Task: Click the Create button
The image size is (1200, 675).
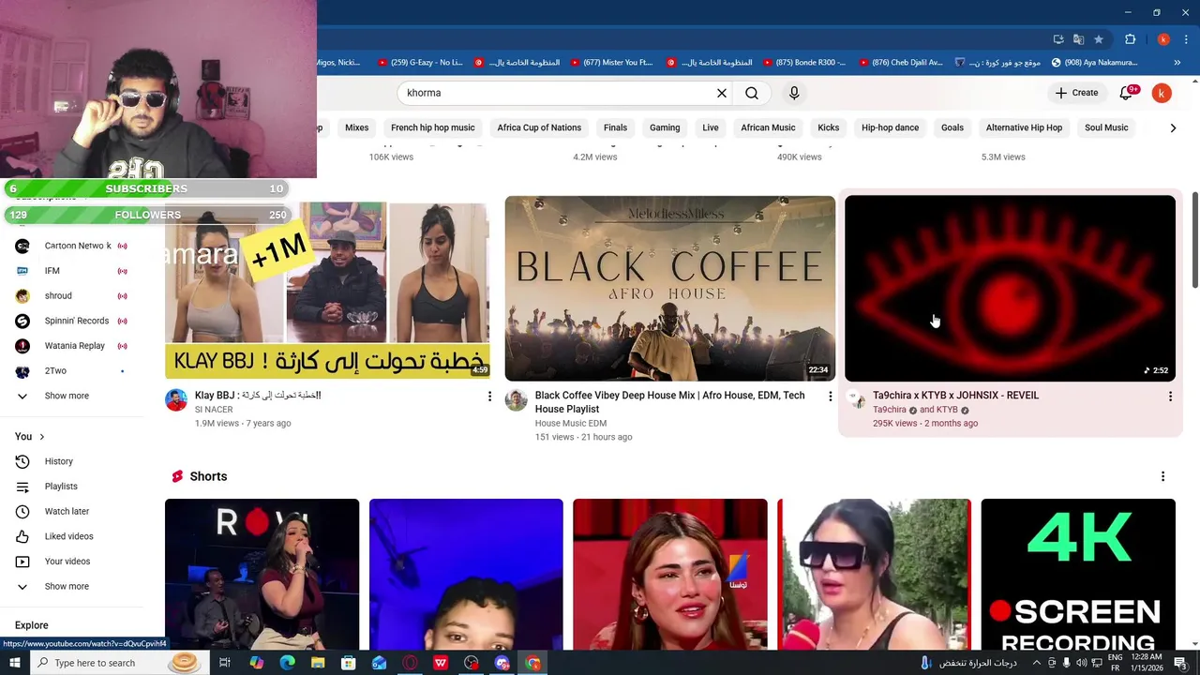Action: tap(1076, 93)
